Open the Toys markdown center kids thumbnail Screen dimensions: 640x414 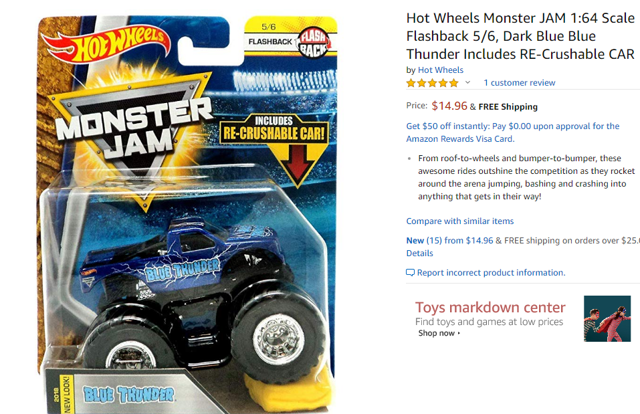[607, 318]
